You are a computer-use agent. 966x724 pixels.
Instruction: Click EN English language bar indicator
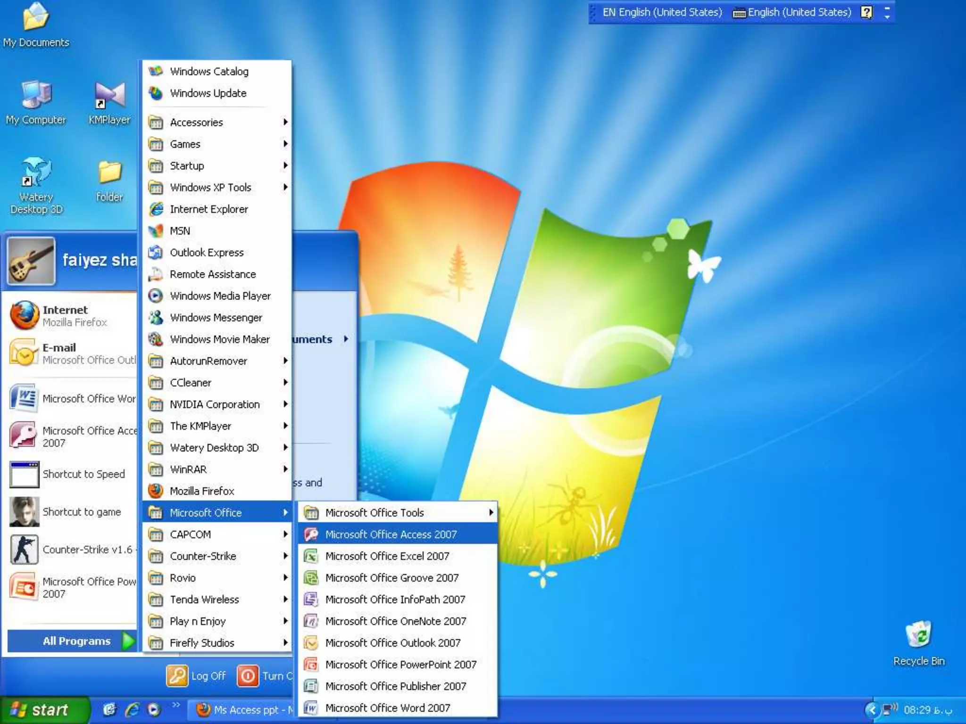tap(661, 12)
